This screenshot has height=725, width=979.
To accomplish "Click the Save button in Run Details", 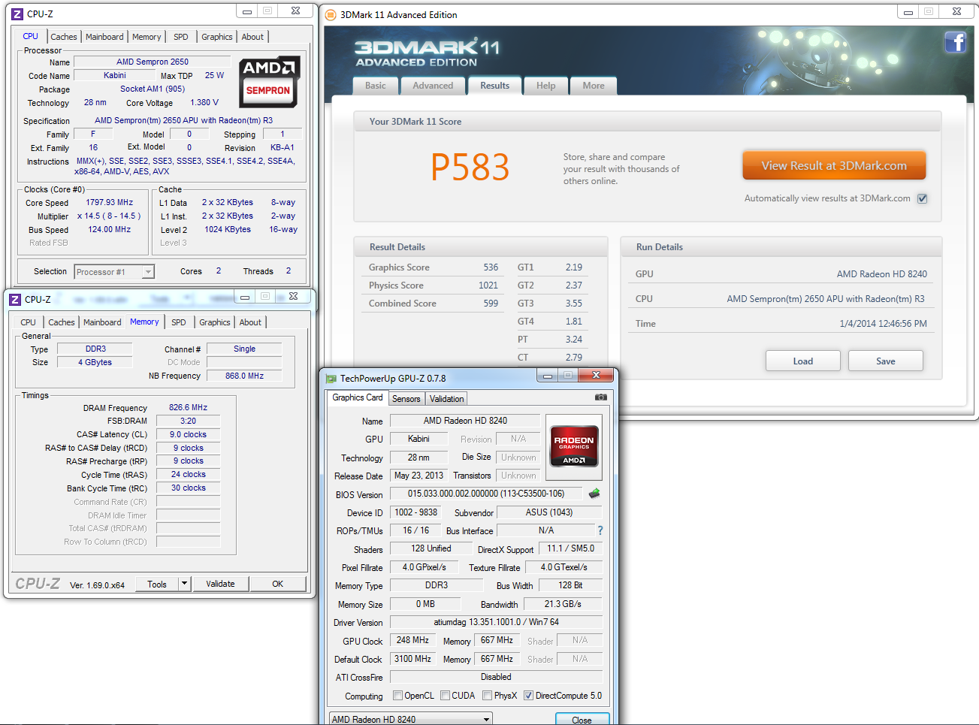I will 886,361.
